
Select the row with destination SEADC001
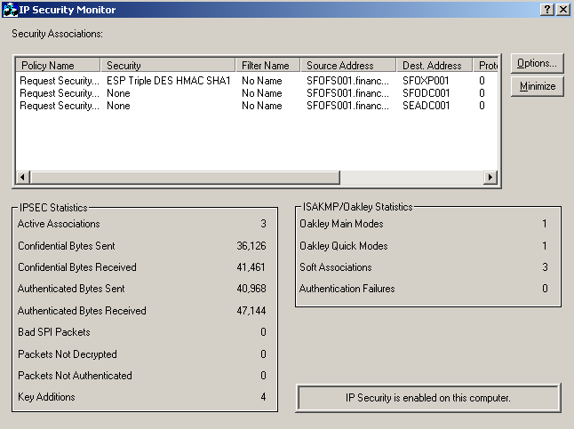(x=426, y=106)
